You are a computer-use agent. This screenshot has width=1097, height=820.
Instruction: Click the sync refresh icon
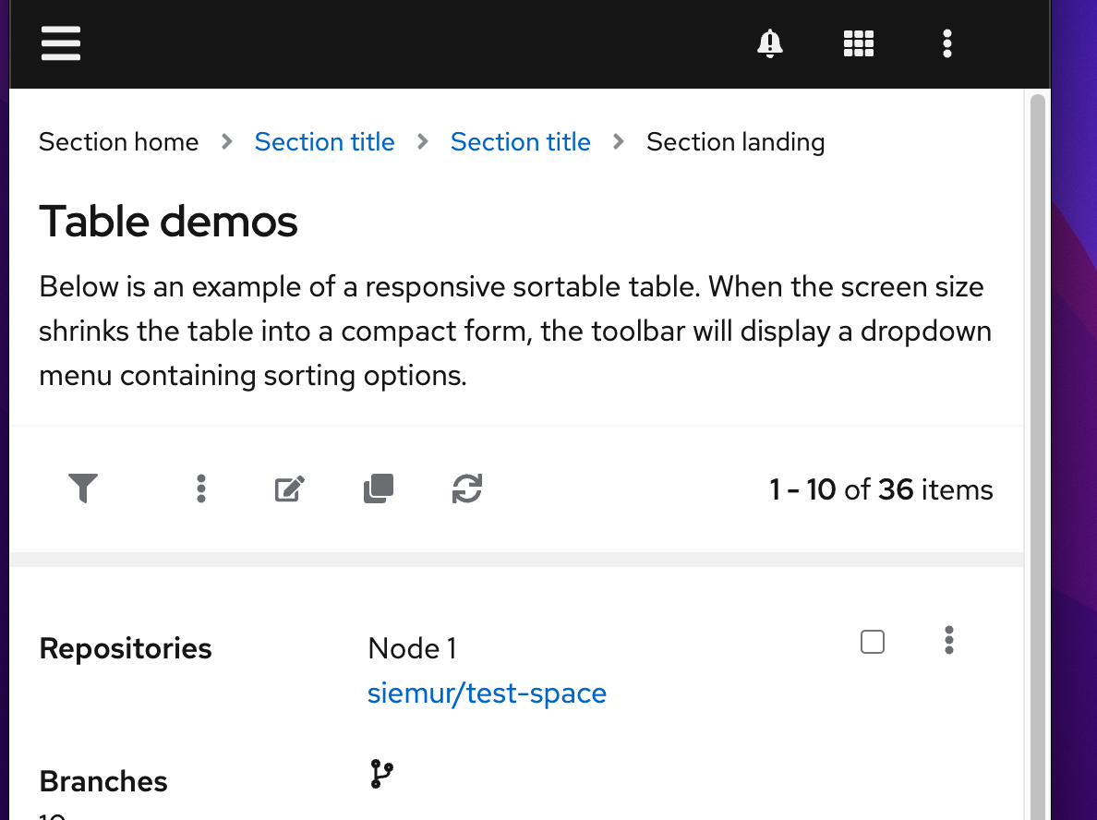(x=467, y=488)
